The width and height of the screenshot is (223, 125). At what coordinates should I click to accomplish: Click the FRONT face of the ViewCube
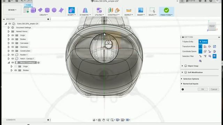[x=212, y=26]
